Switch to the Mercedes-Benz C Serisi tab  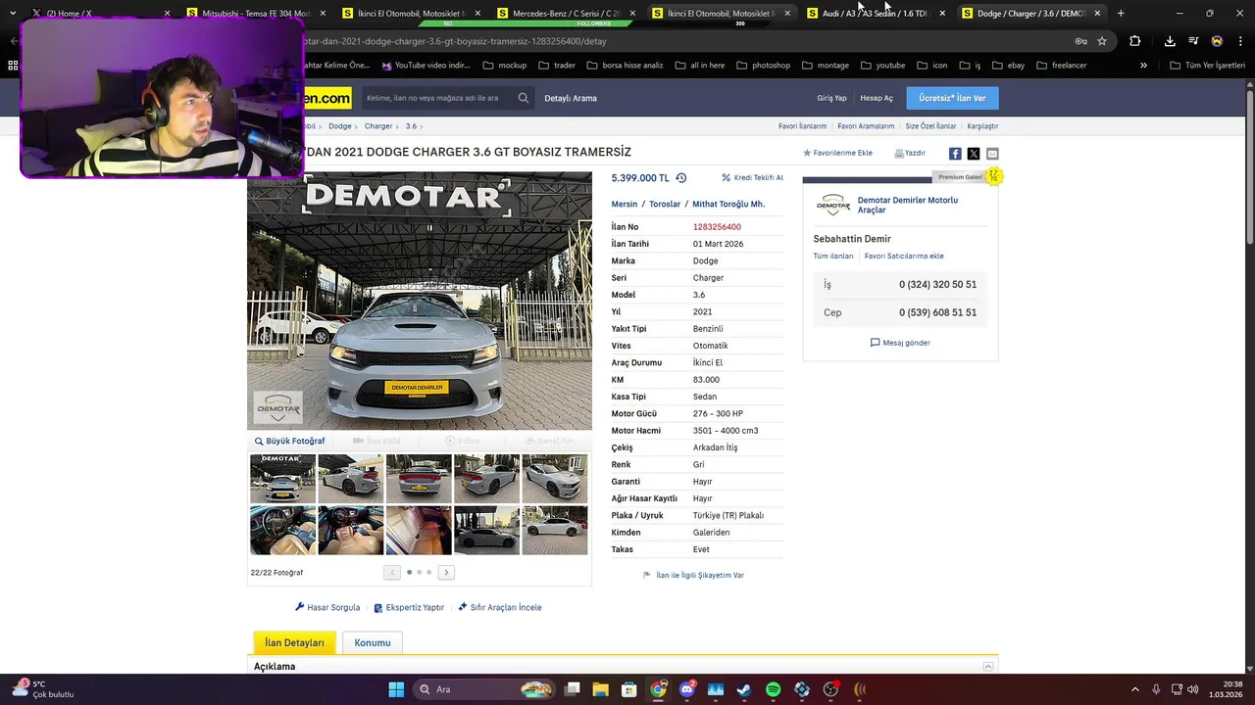565,13
